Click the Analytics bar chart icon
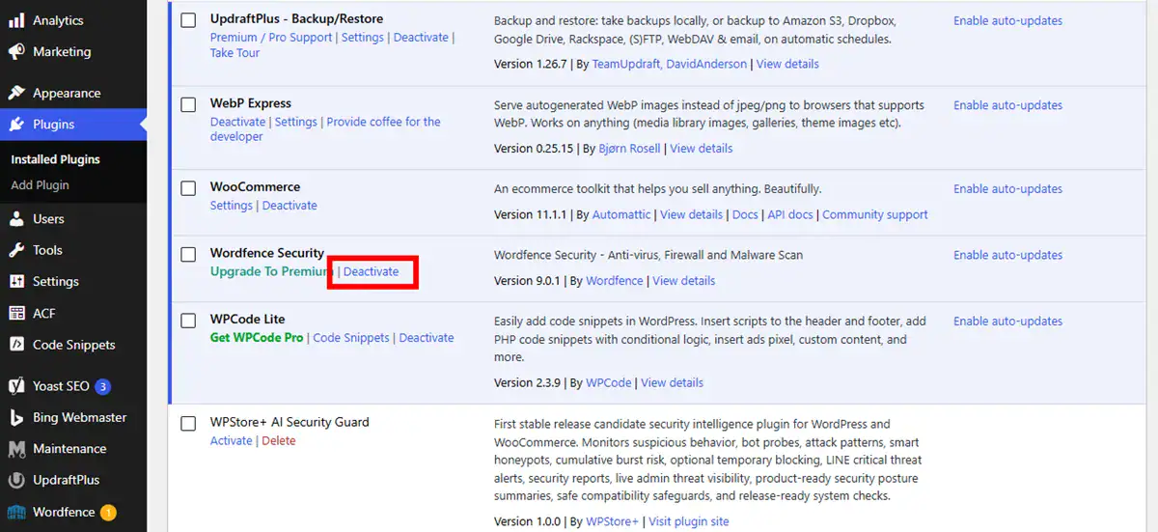 (x=16, y=20)
